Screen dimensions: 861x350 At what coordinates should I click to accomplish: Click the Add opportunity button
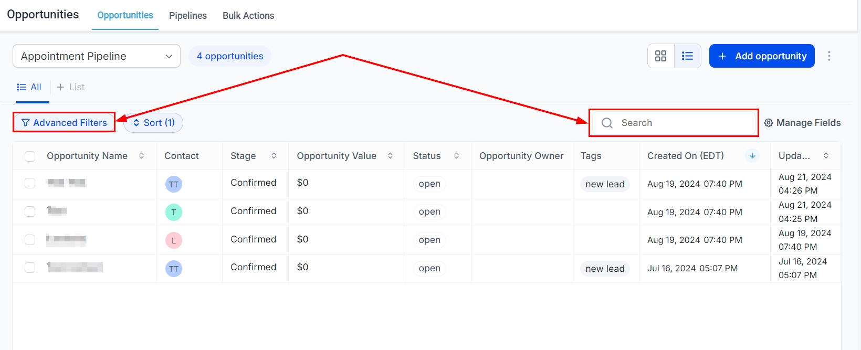[762, 56]
